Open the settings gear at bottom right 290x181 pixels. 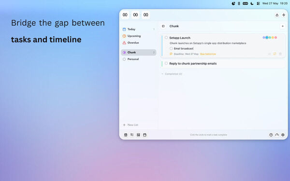283,135
